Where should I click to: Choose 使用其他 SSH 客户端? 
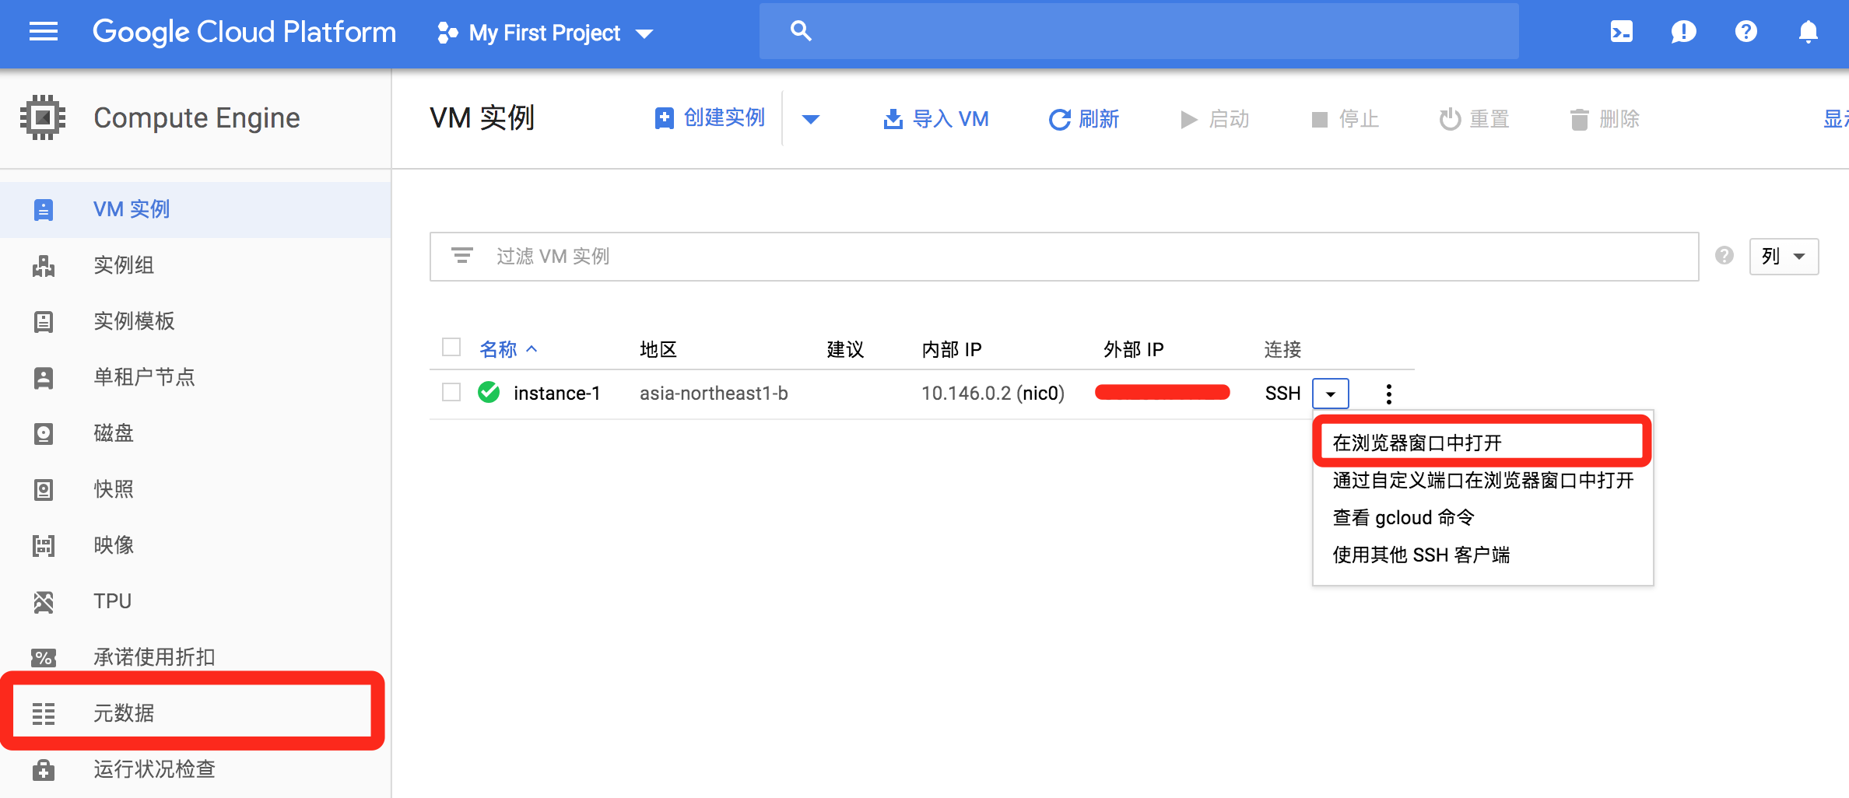point(1482,555)
